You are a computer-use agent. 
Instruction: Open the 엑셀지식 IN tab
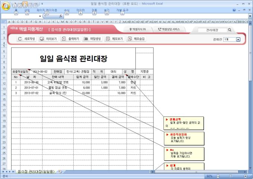click(138, 29)
